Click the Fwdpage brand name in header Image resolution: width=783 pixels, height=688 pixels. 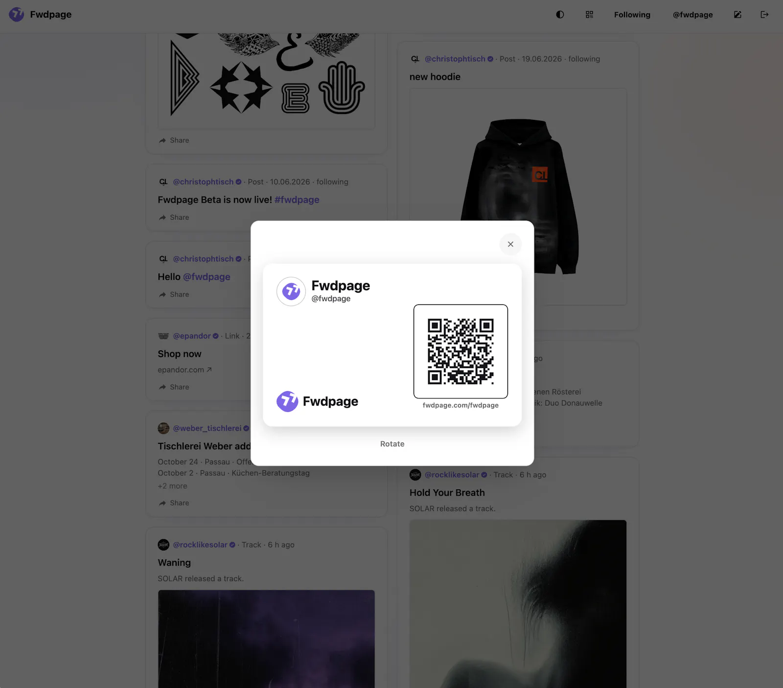[51, 15]
